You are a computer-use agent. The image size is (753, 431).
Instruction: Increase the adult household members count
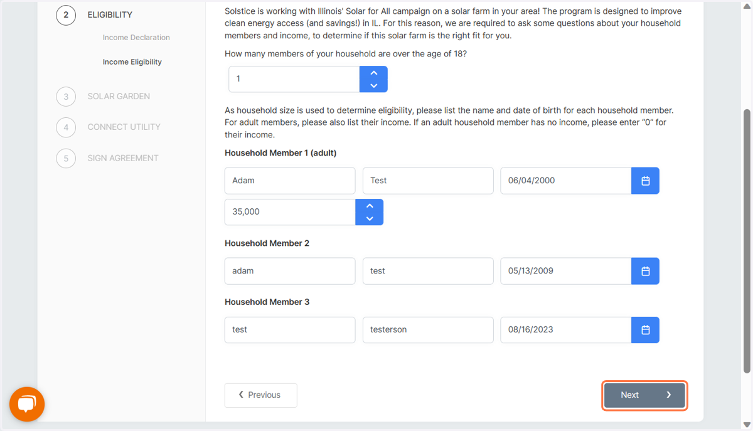pyautogui.click(x=373, y=73)
